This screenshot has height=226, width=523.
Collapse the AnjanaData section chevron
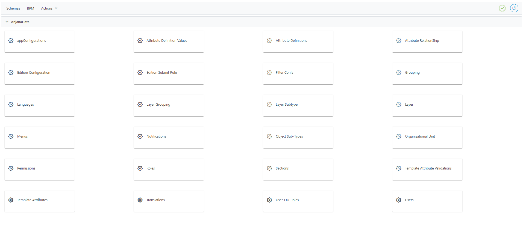click(7, 22)
